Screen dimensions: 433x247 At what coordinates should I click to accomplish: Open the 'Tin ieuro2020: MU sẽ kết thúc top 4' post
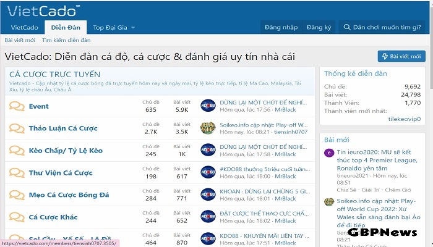coord(377,160)
